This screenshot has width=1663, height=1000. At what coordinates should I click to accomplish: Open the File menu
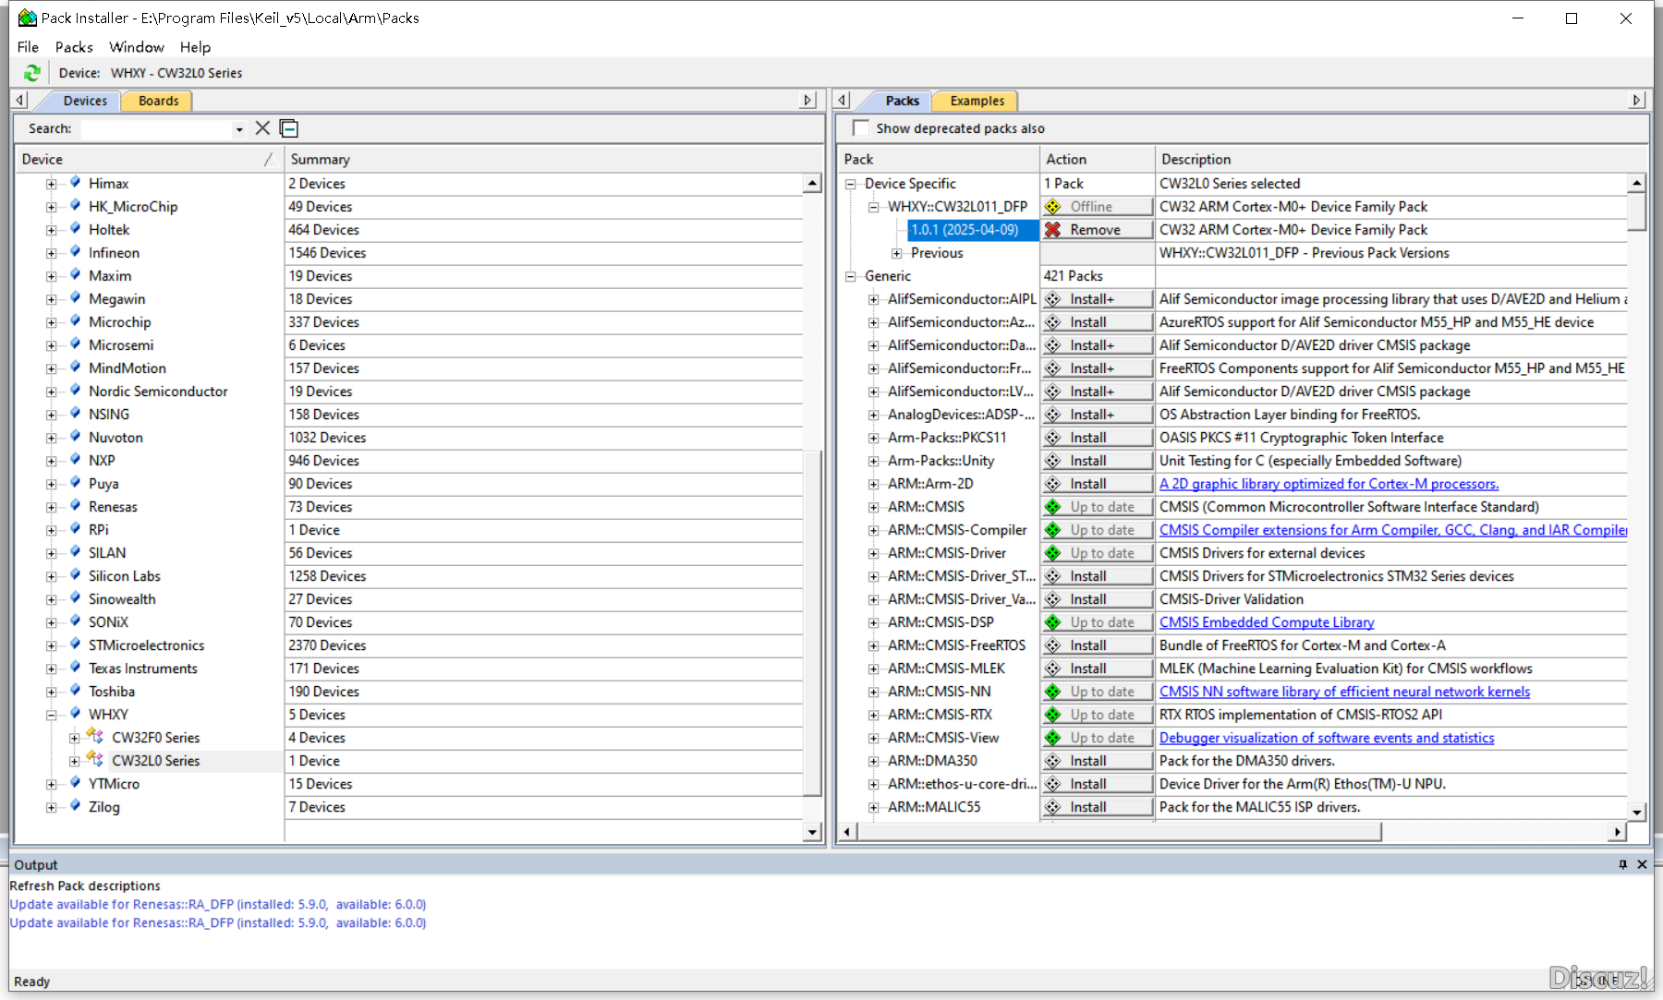[x=28, y=47]
